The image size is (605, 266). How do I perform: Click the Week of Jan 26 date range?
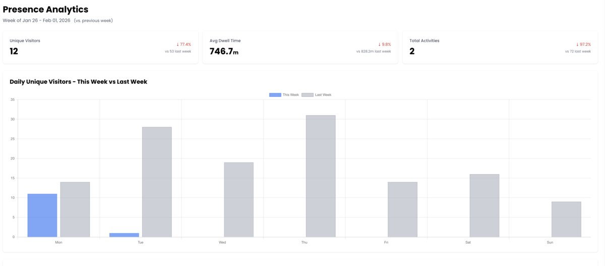(36, 21)
